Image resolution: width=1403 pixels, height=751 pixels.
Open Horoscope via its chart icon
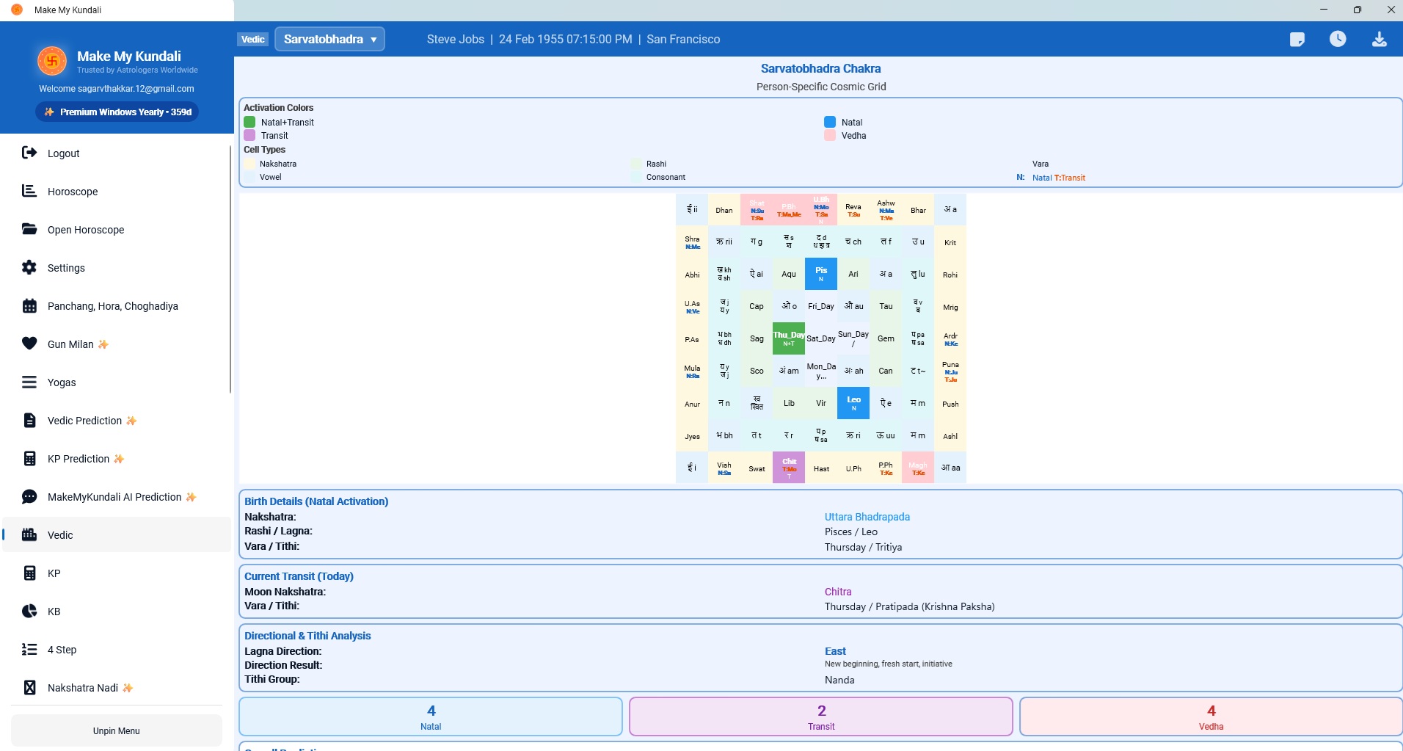pyautogui.click(x=29, y=191)
